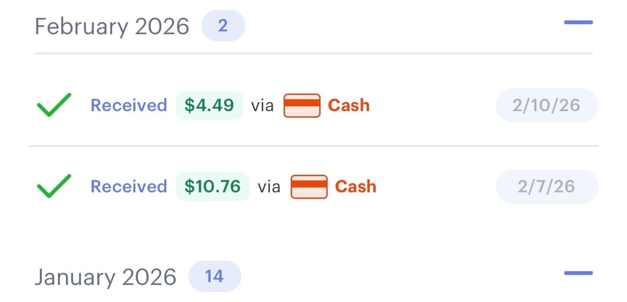Click the February 2026 month heading

coord(112,26)
